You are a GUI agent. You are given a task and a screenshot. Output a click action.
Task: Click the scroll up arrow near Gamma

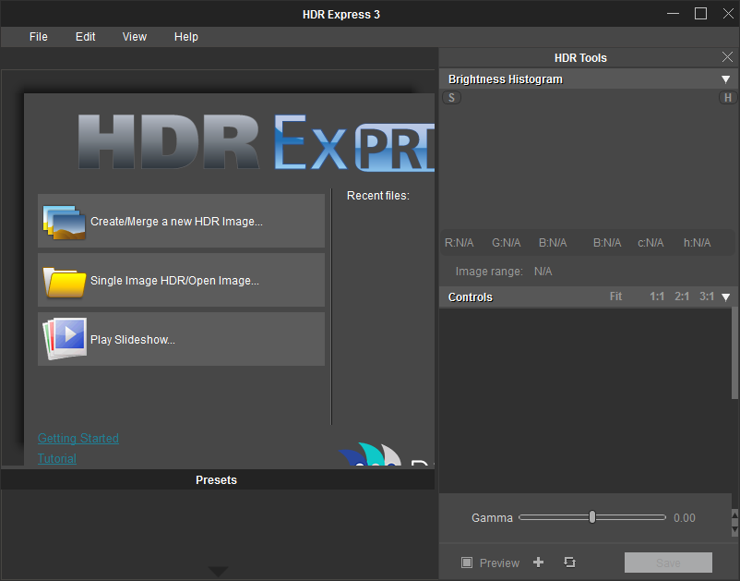coord(734,514)
